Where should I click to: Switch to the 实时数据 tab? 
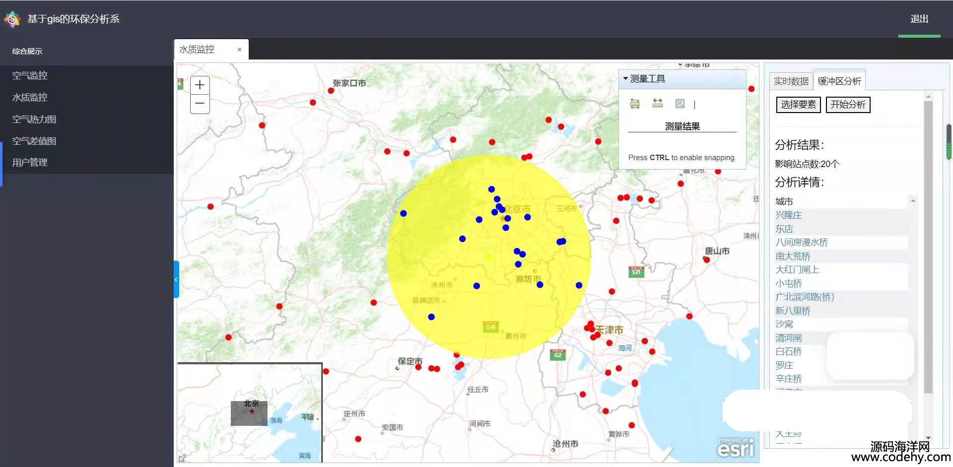791,81
